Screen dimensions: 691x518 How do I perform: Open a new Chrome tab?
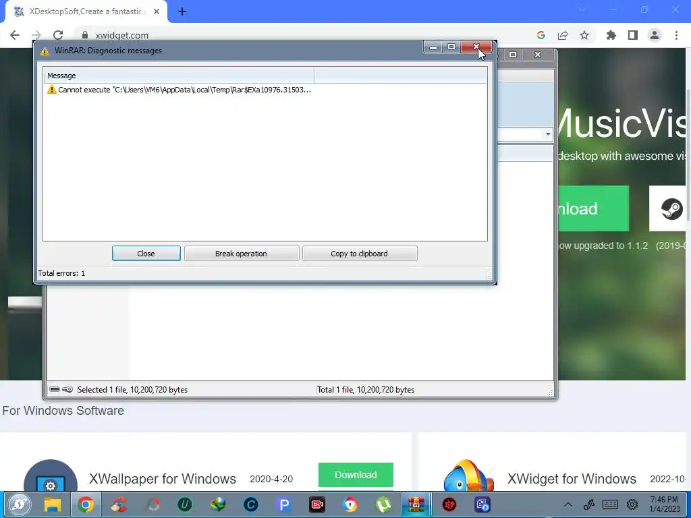[182, 12]
